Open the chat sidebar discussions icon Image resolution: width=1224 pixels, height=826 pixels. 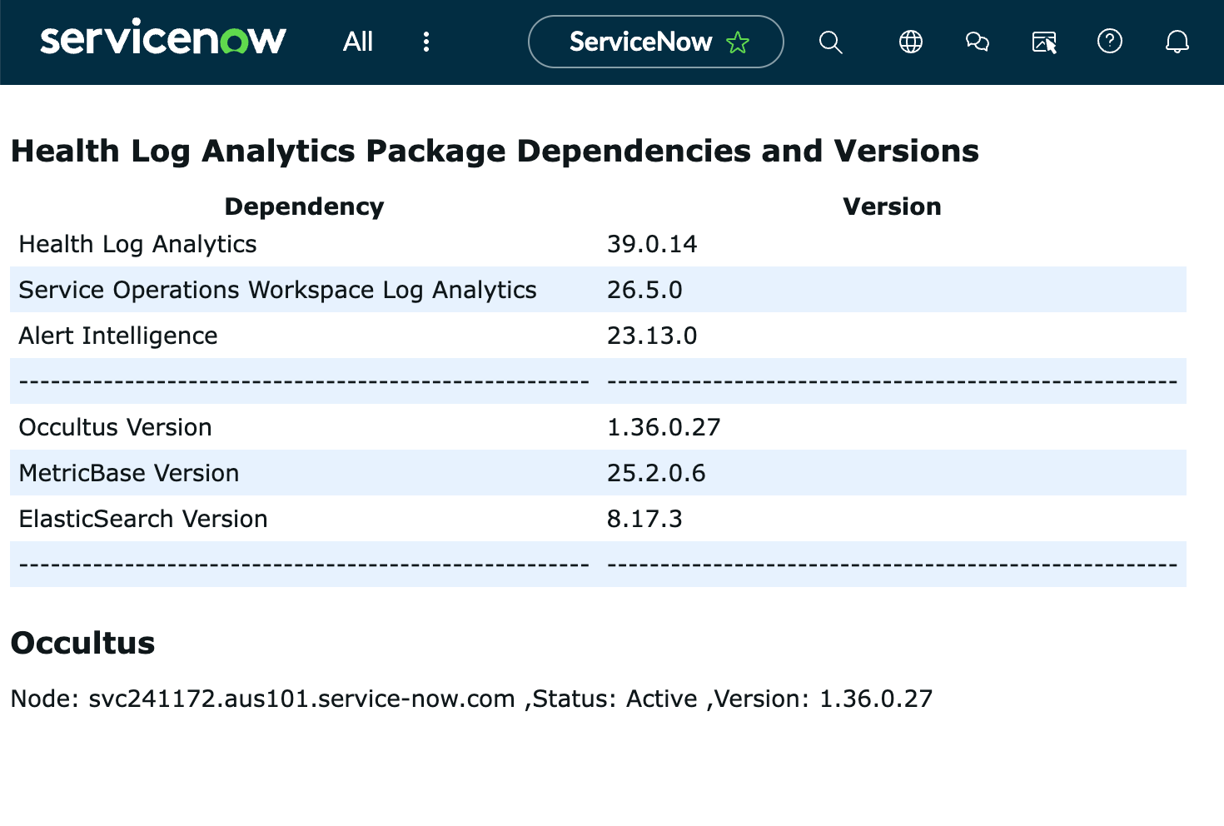click(x=978, y=42)
